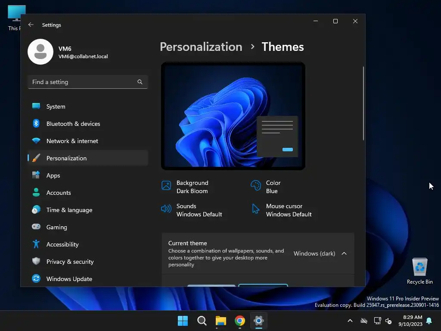Open Gaming settings
The height and width of the screenshot is (331, 441).
tap(88, 227)
